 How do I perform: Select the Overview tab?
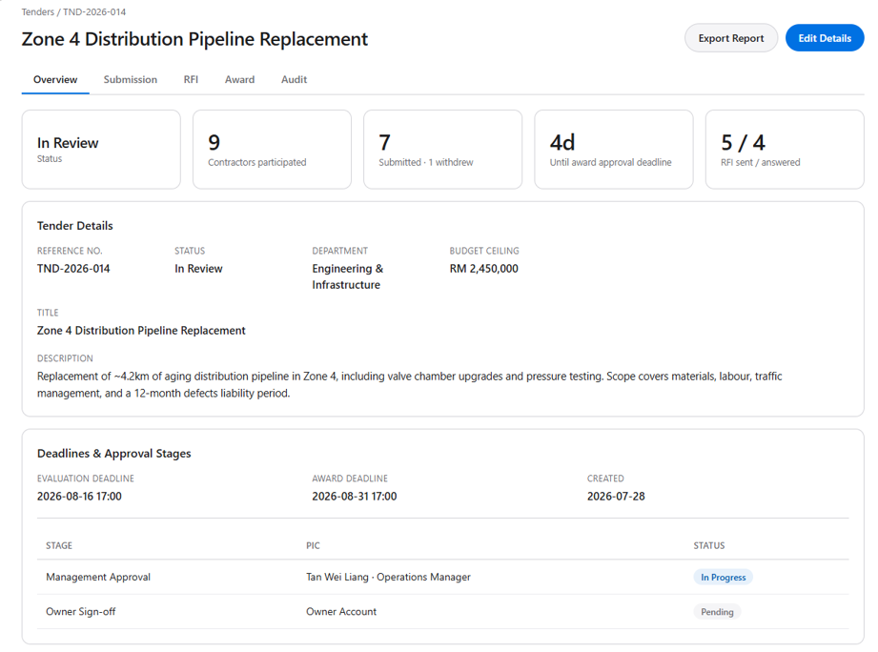click(55, 79)
